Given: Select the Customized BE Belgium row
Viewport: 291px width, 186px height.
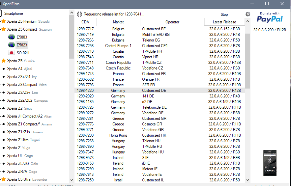Looking at the screenshot, I should (160, 29).
